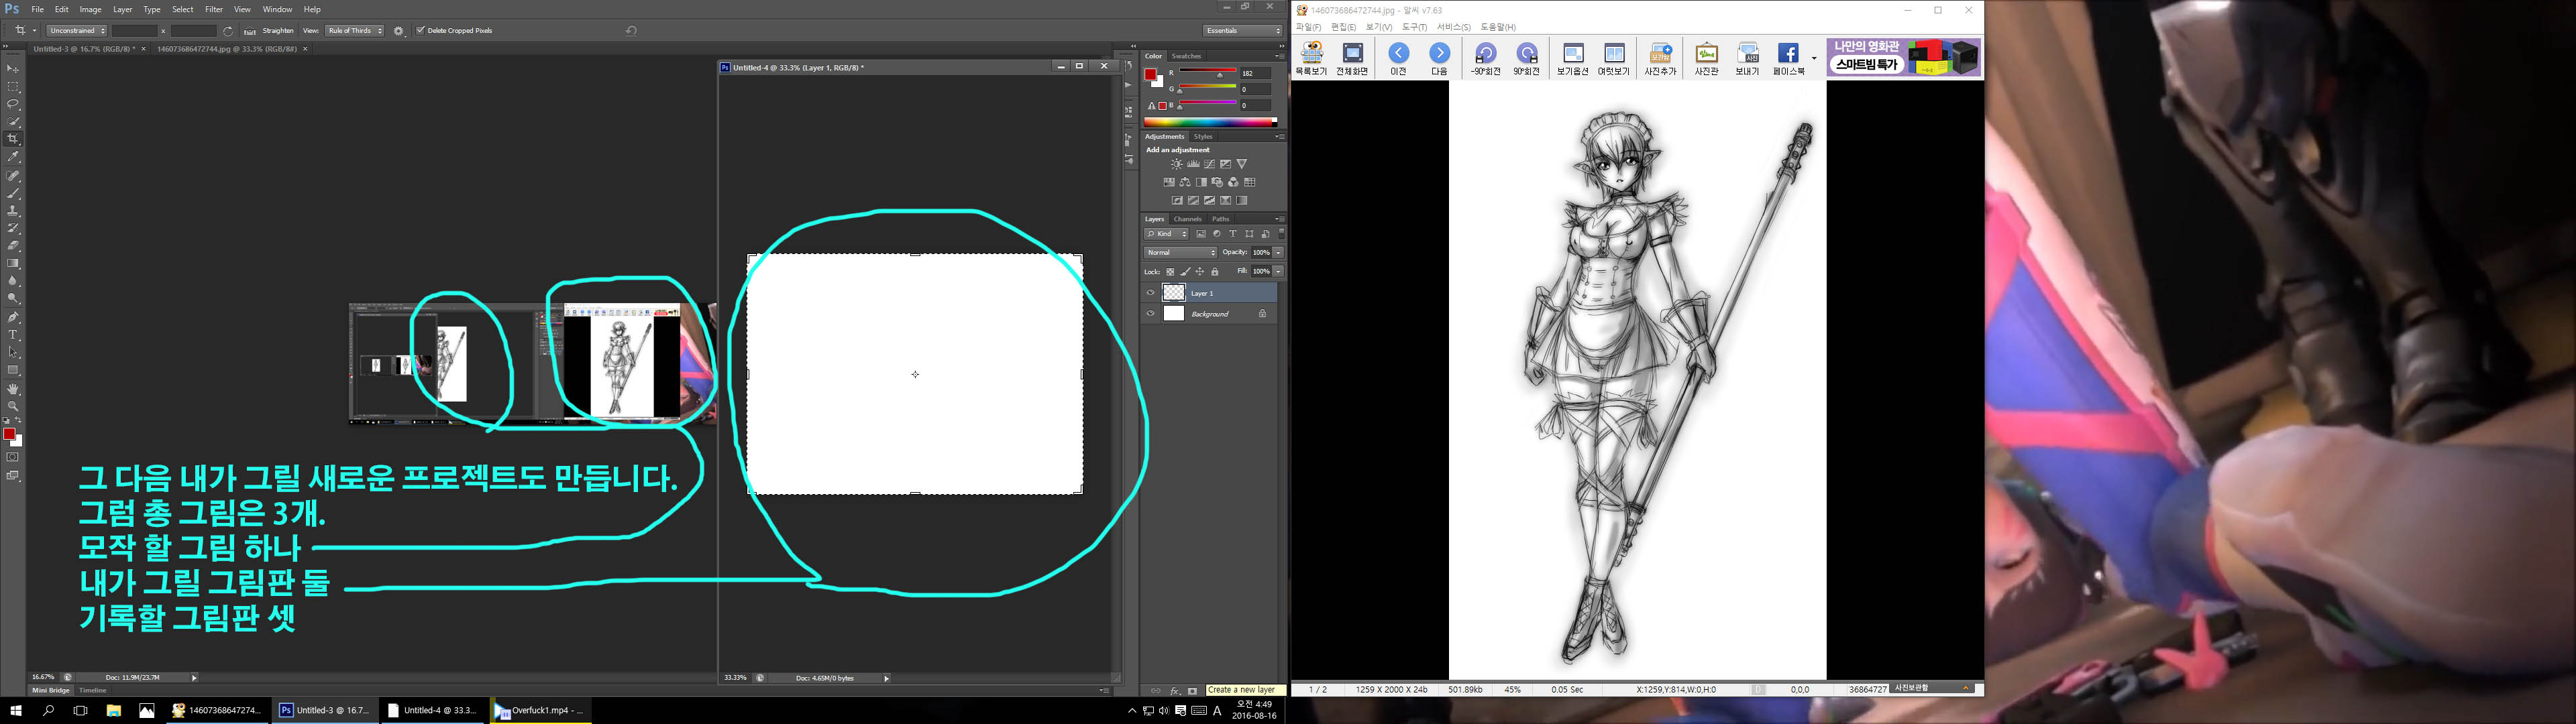Select the Eyedropper tool
The height and width of the screenshot is (724, 2576).
click(13, 157)
